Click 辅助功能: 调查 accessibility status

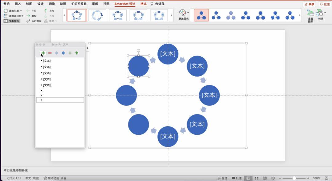55,178
